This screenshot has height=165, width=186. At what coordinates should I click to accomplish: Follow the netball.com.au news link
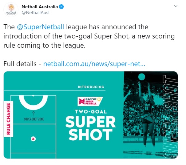pos(94,64)
